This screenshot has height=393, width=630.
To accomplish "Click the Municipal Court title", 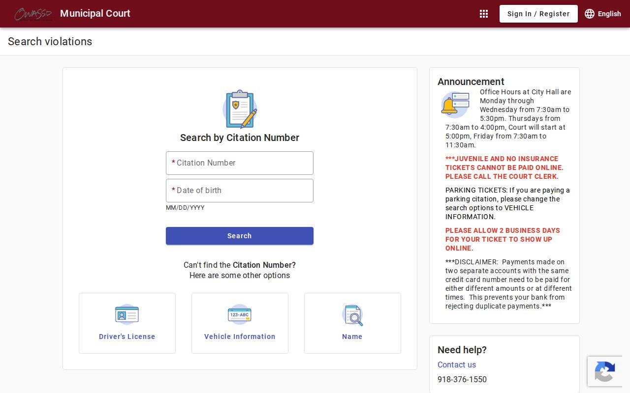I will coord(95,14).
